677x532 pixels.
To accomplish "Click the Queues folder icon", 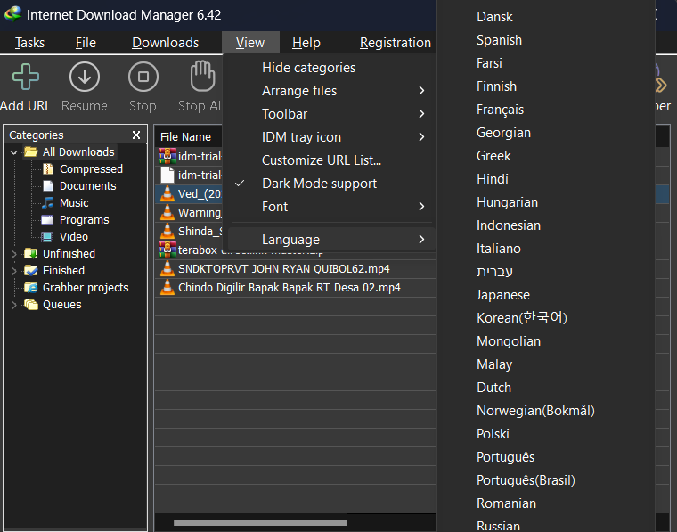I will [x=31, y=305].
